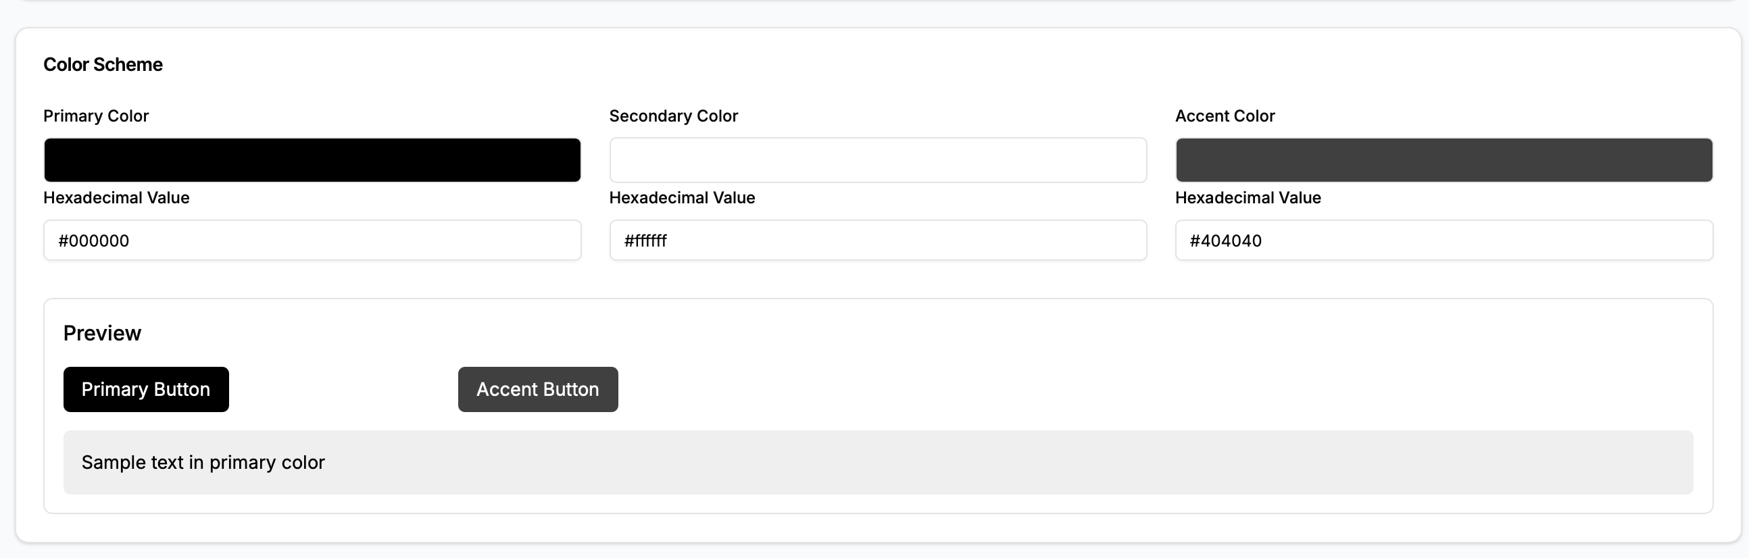This screenshot has width=1749, height=558.
Task: Click Hexadecimal Value label under Secondary Color
Action: pos(682,197)
